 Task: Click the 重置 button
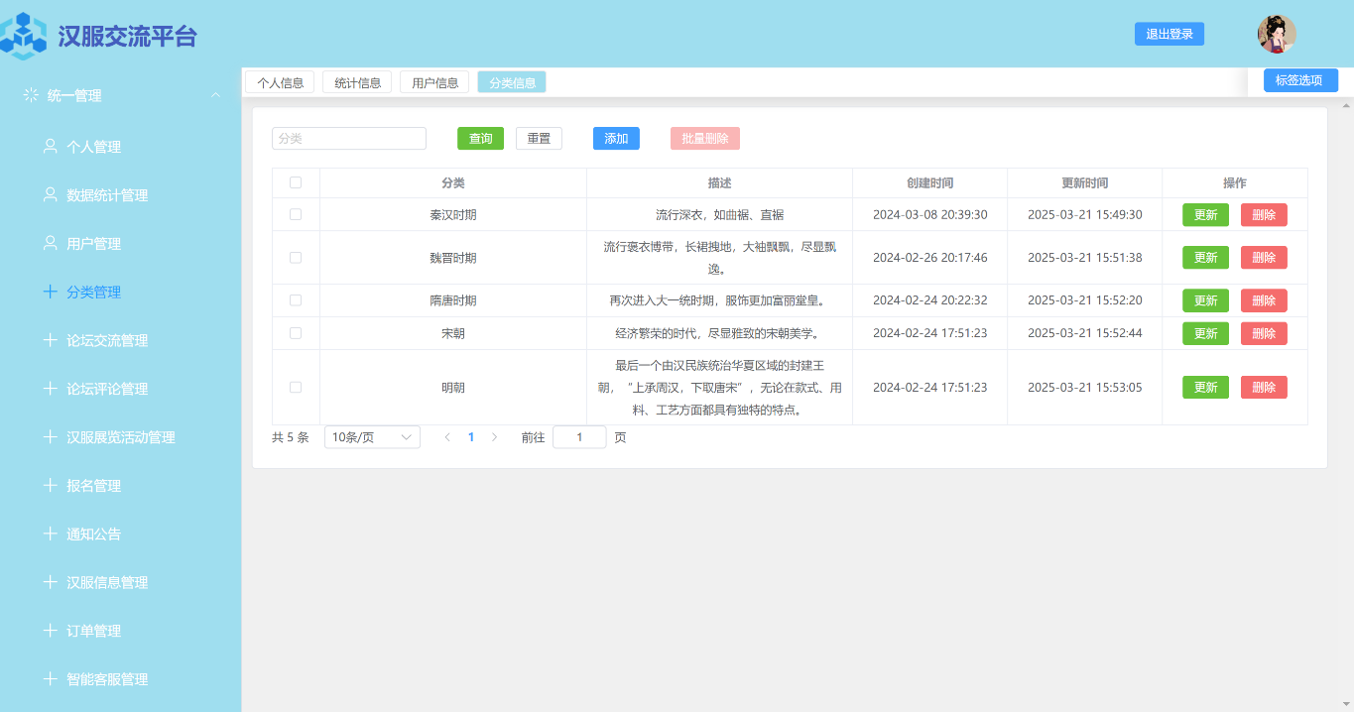point(539,139)
